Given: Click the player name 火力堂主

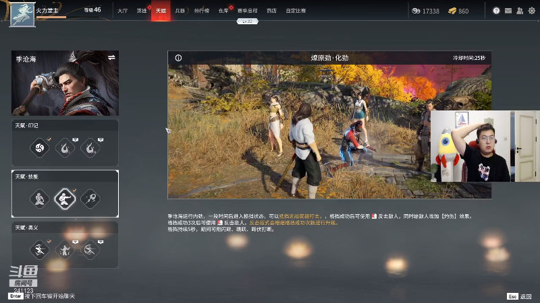Looking at the screenshot, I should [x=47, y=10].
